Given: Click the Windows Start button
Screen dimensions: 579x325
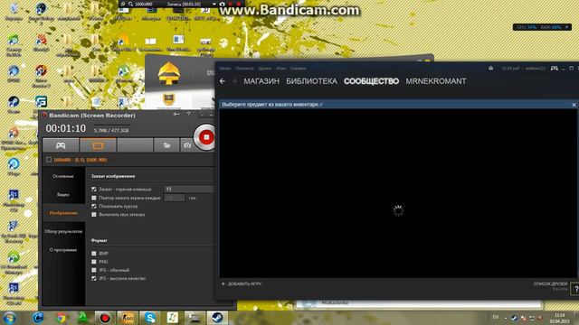Looking at the screenshot, I should click(9, 318).
